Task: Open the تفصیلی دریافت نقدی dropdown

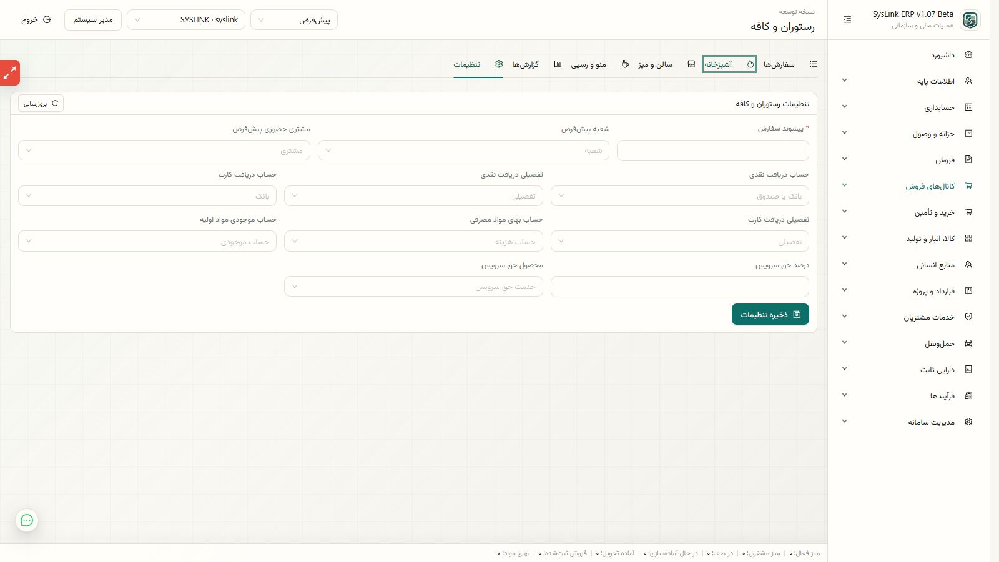Action: click(413, 196)
